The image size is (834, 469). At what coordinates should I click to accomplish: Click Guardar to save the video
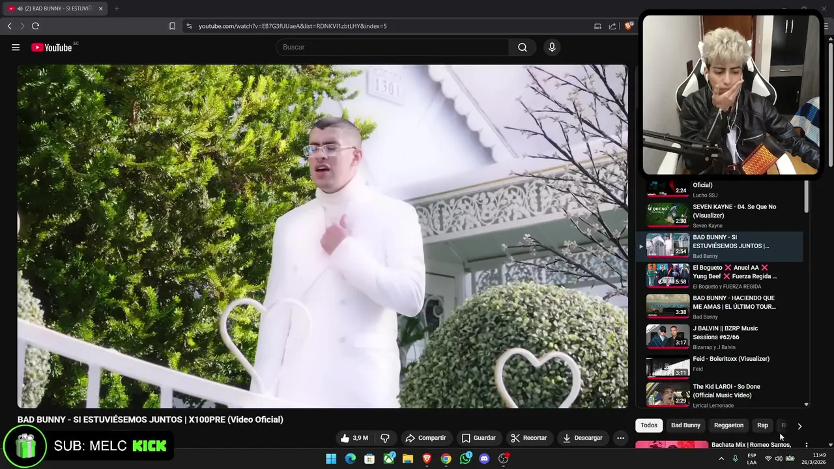[478, 438]
